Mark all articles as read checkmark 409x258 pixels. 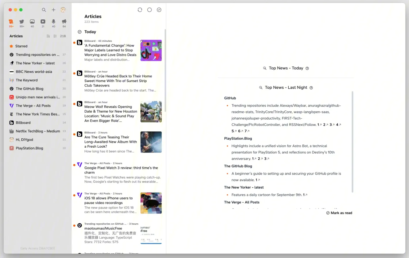159,10
